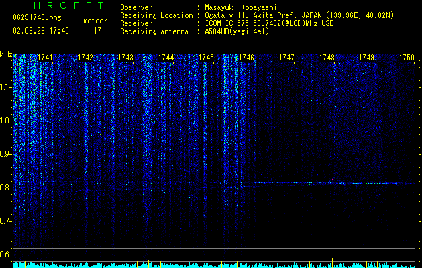Click the cyan signal level graph at bottom

pyautogui.click(x=214, y=265)
